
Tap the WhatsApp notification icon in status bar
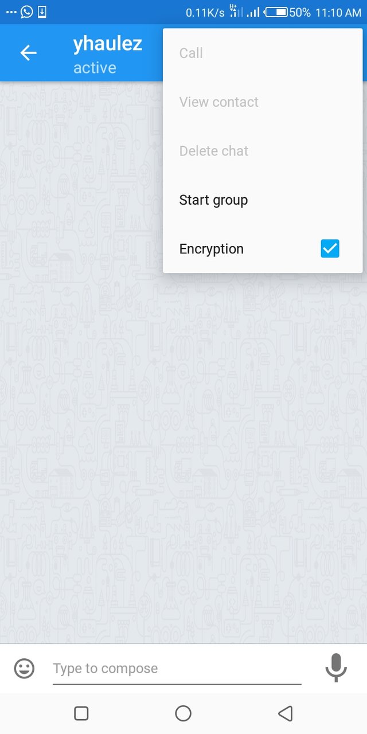[x=27, y=12]
